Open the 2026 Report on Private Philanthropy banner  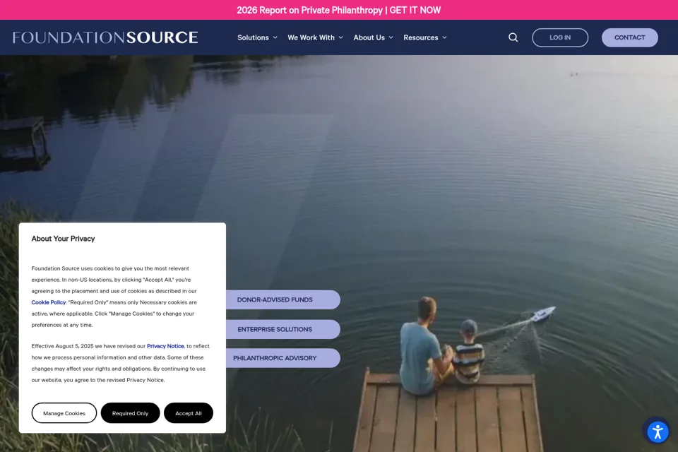(338, 10)
